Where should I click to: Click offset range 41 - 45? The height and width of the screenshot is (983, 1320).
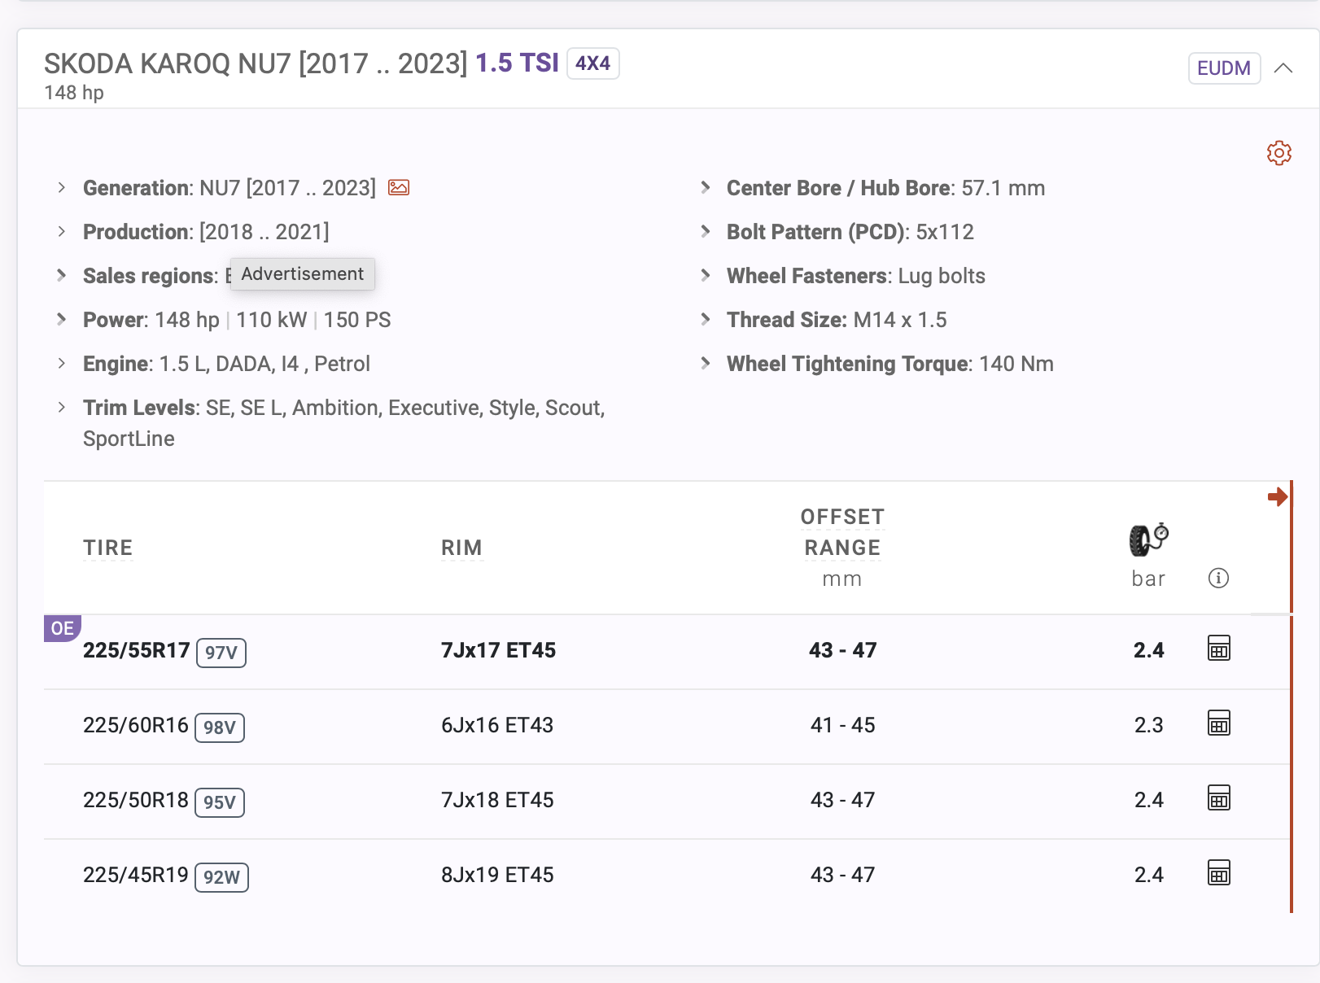click(842, 725)
